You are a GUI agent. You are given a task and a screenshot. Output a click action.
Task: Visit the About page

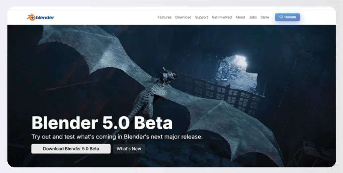(x=240, y=17)
